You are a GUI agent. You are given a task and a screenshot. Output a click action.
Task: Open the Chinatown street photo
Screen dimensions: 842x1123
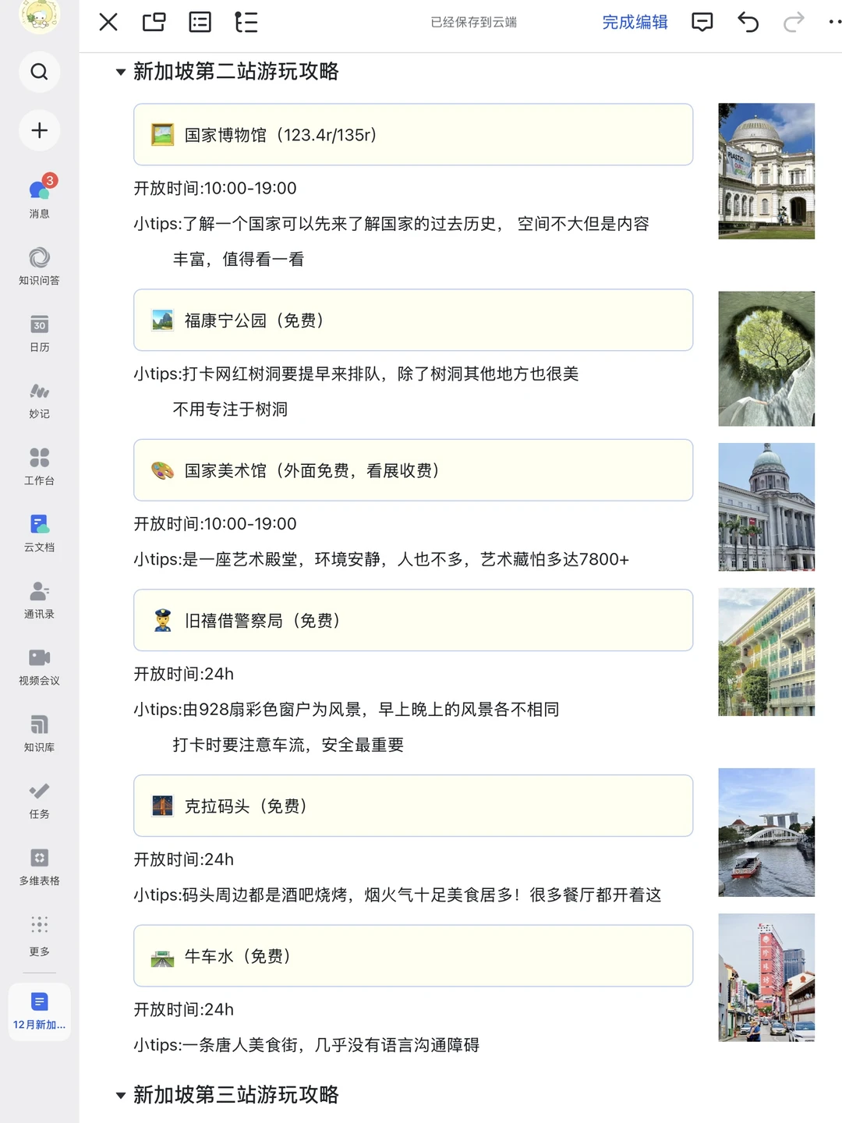tap(766, 977)
